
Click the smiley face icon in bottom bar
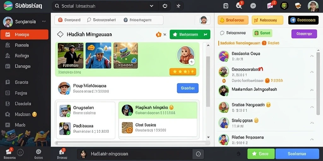(38, 152)
